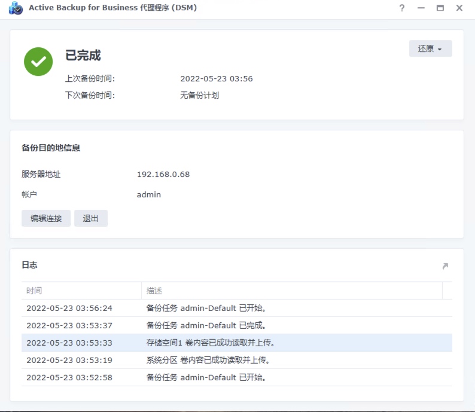Select log row at 03:56:24
This screenshot has height=412, width=475.
point(237,308)
